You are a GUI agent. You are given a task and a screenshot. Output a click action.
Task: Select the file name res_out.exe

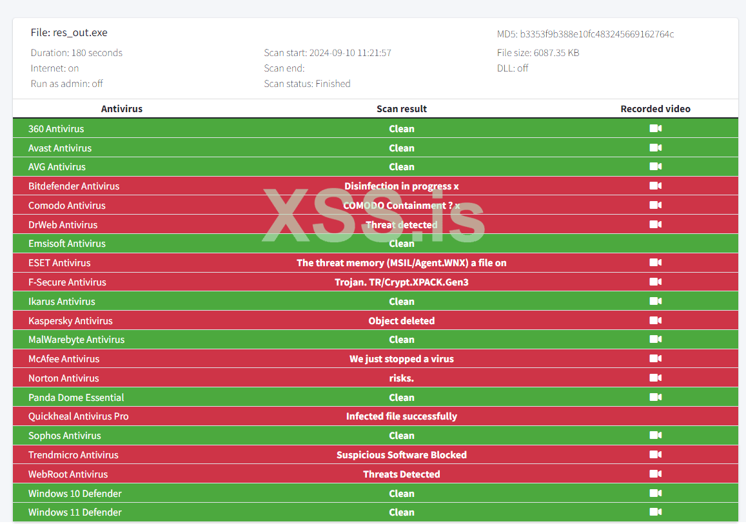tap(80, 33)
